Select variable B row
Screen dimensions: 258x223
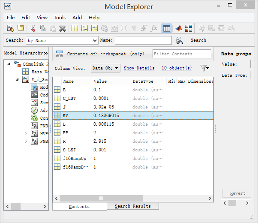(133, 90)
